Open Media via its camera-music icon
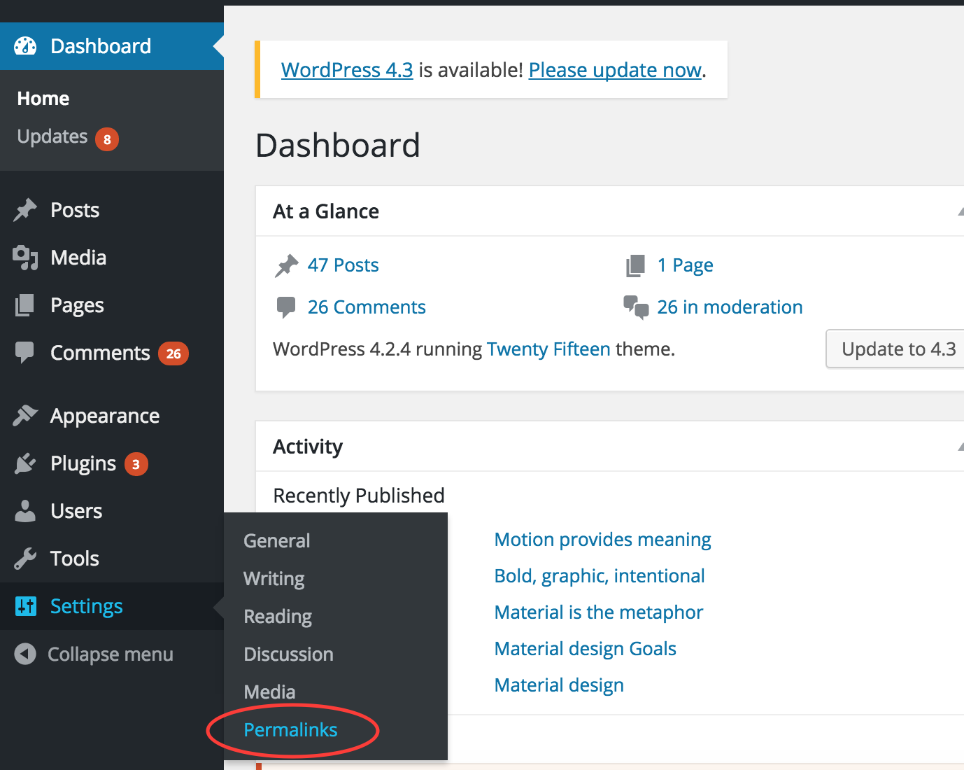The image size is (964, 770). [x=25, y=258]
